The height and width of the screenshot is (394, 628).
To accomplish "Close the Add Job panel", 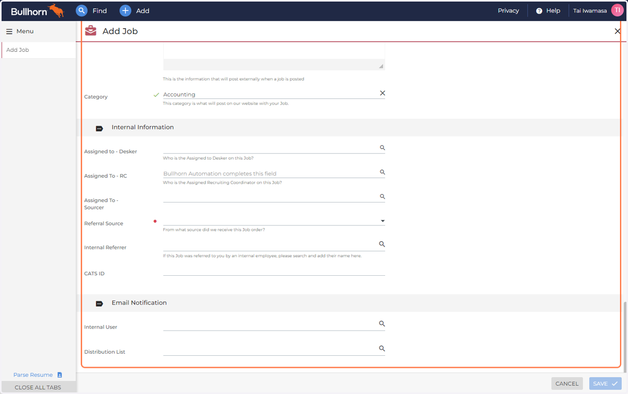I will 618,31.
